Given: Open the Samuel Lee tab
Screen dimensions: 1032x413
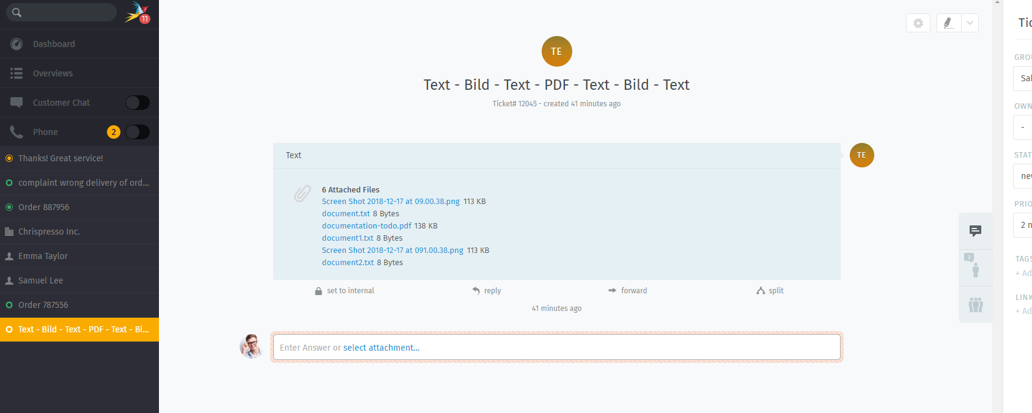Looking at the screenshot, I should click(x=79, y=280).
